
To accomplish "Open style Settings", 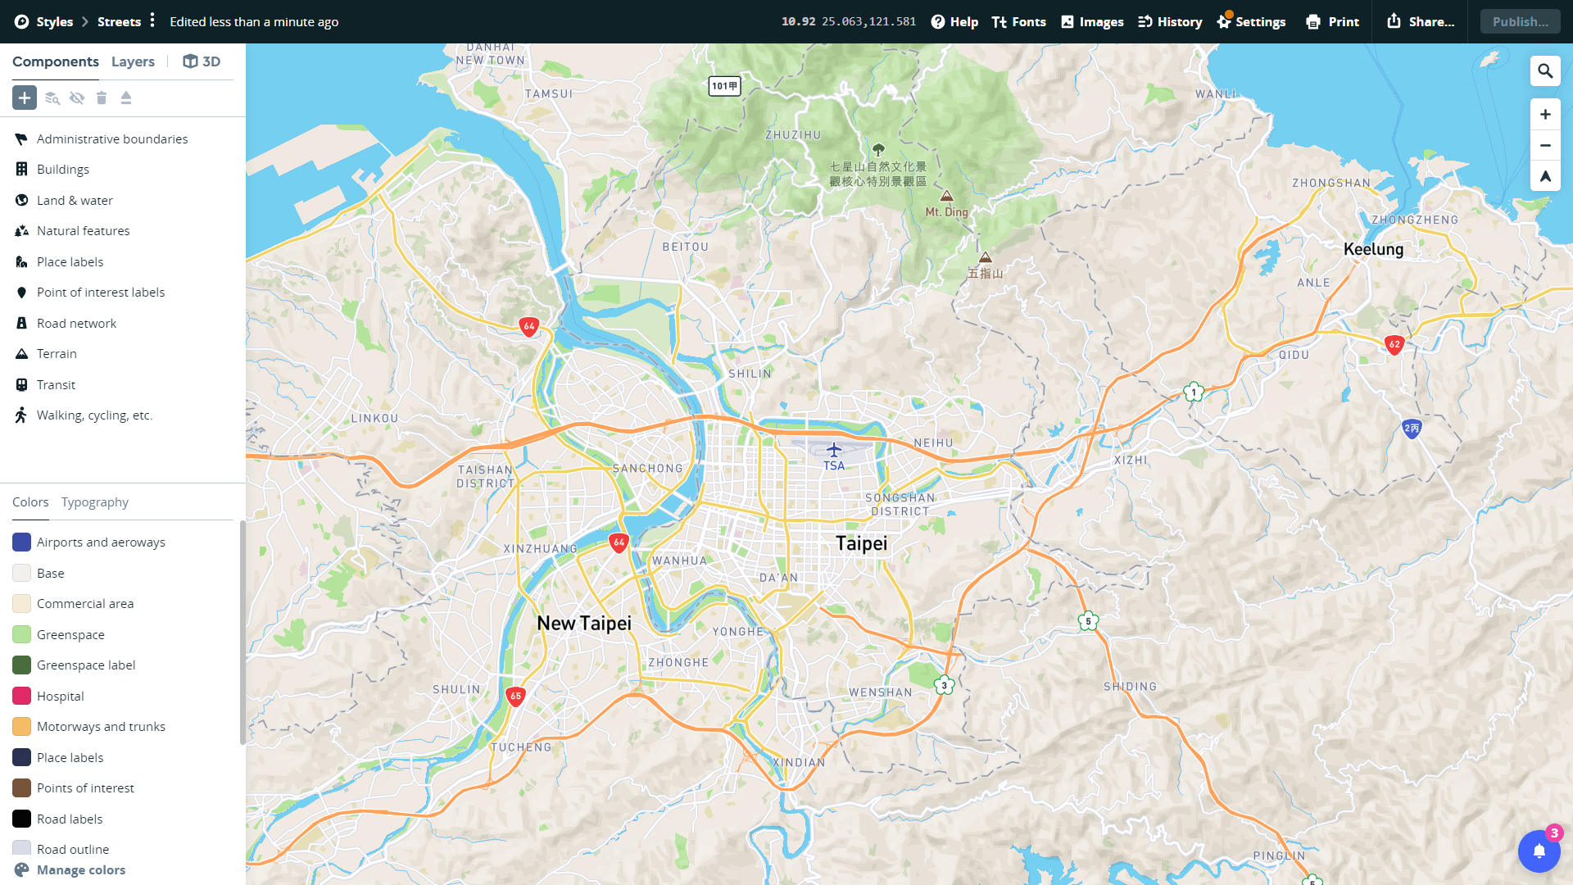I will tap(1251, 22).
